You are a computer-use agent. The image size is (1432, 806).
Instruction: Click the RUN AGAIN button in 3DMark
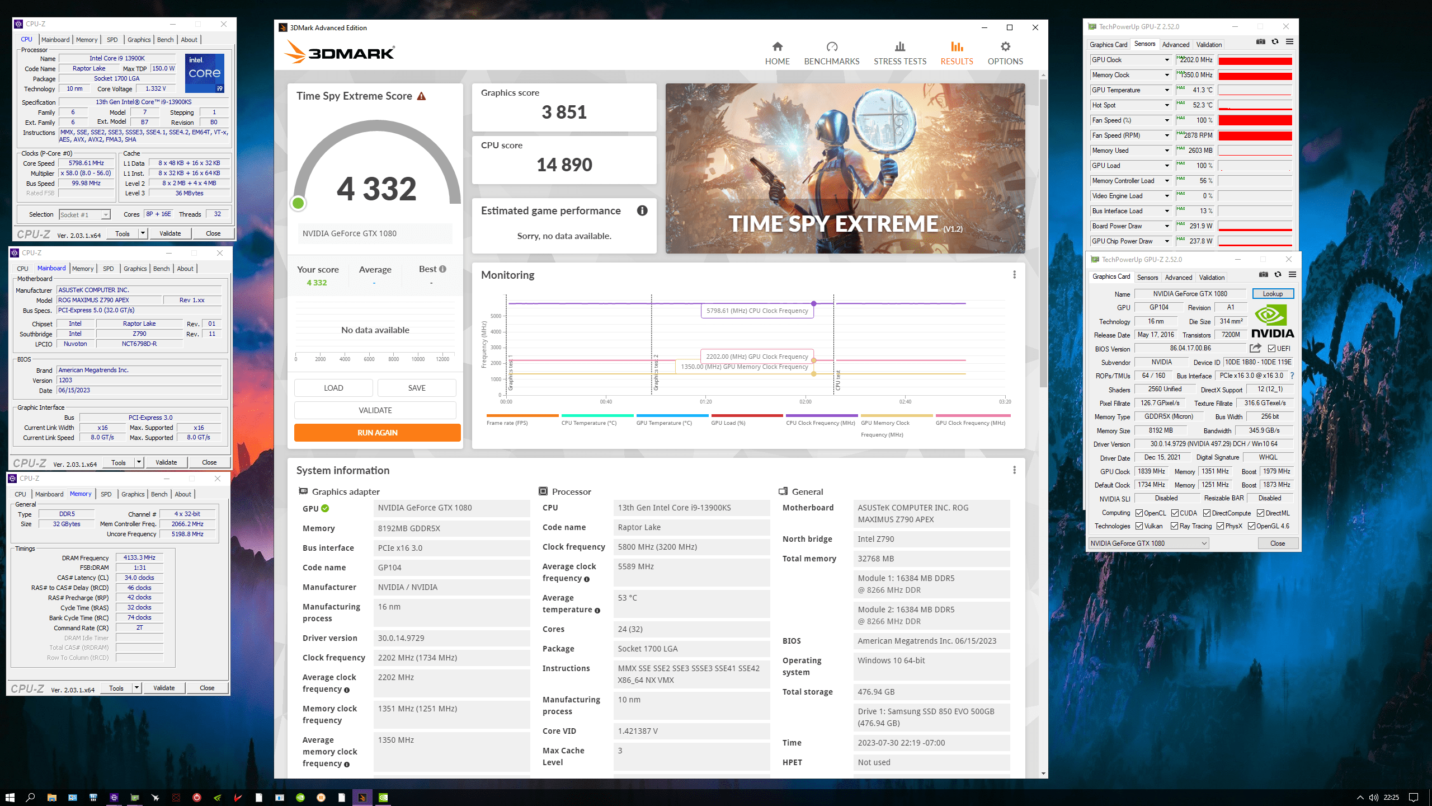378,433
